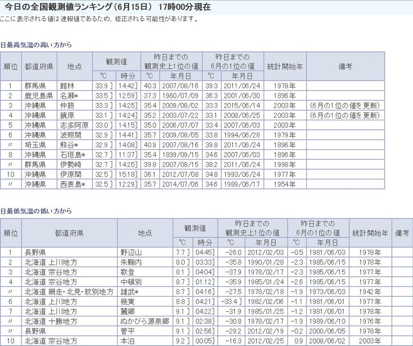413x346 pixels.
Task: Click the 日最低気温の低い方から section heading
Action: [x=36, y=211]
